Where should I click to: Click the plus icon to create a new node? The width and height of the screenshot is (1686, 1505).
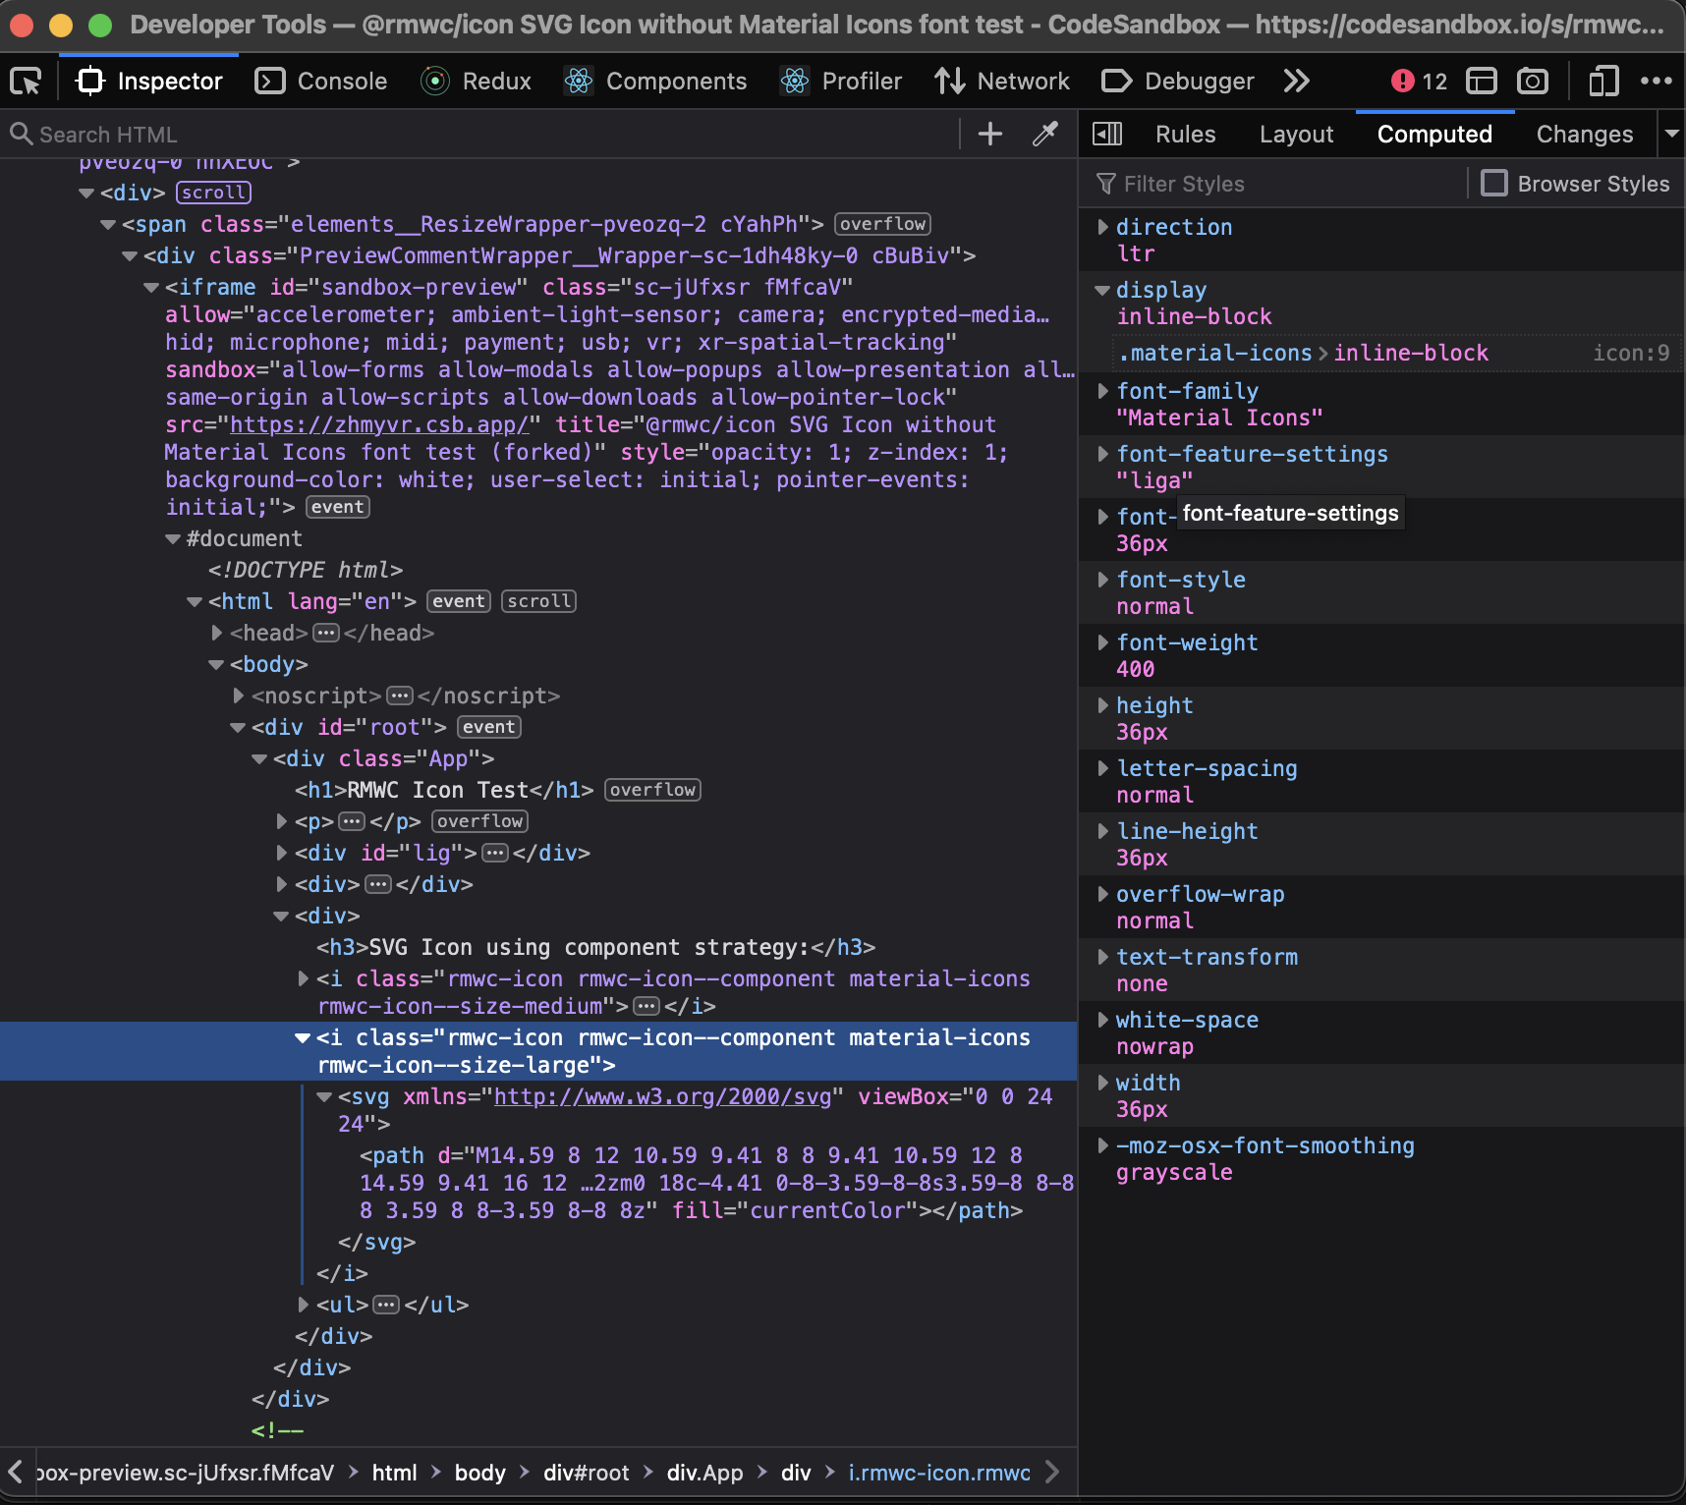click(x=989, y=134)
